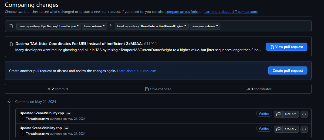Click Verified badge on commit a758ef7
324x140 pixels.
(264, 129)
